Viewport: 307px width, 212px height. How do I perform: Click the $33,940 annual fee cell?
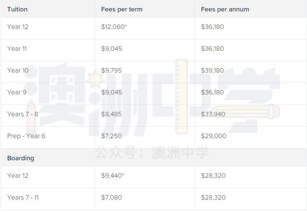(x=213, y=114)
